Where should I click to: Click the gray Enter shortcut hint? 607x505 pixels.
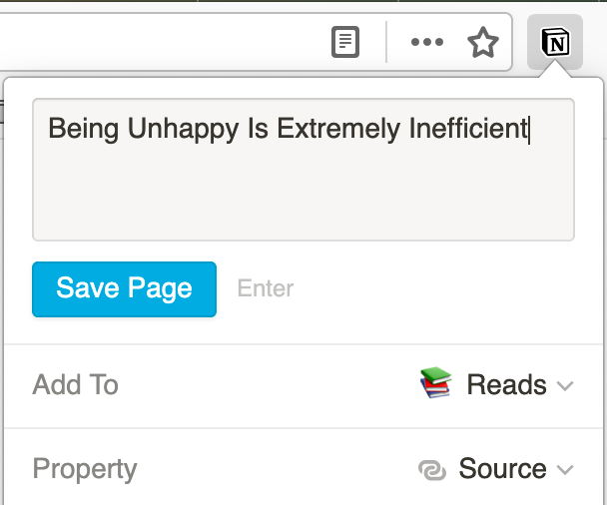pos(266,288)
